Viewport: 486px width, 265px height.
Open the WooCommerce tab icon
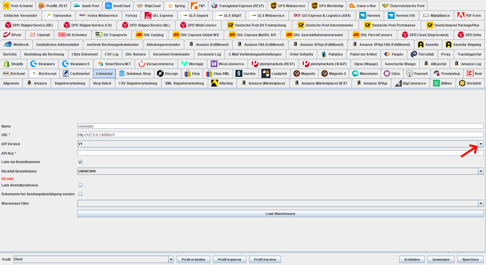coord(214,64)
